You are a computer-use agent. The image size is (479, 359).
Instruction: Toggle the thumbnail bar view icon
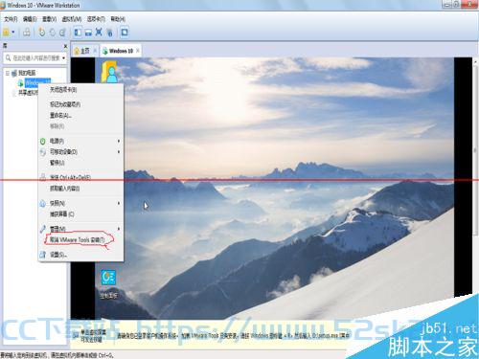pyautogui.click(x=88, y=33)
